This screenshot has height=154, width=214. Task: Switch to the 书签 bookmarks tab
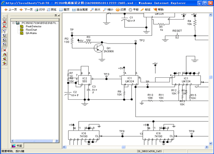pyautogui.click(x=17, y=146)
